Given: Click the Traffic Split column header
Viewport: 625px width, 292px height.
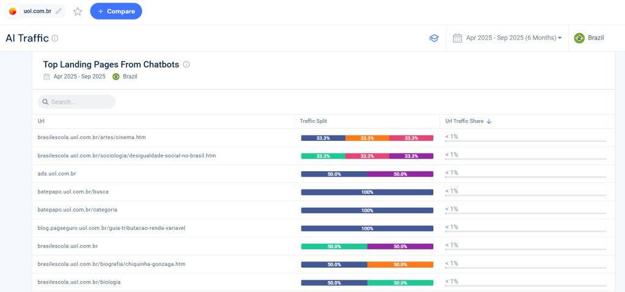Looking at the screenshot, I should coord(313,121).
